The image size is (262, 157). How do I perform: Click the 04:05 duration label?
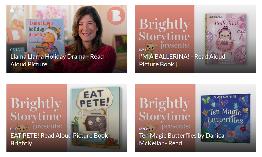(x=15, y=129)
